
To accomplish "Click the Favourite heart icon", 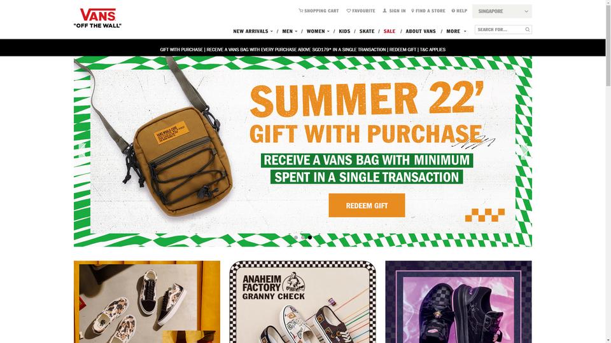I will 349,11.
